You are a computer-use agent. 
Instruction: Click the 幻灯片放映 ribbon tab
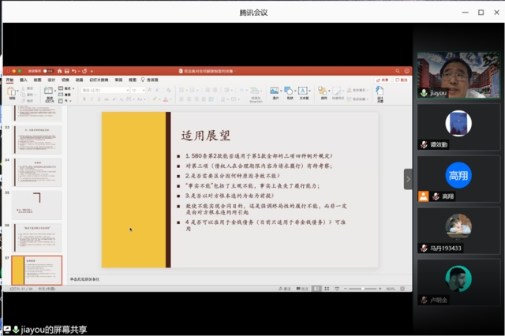pyautogui.click(x=98, y=80)
